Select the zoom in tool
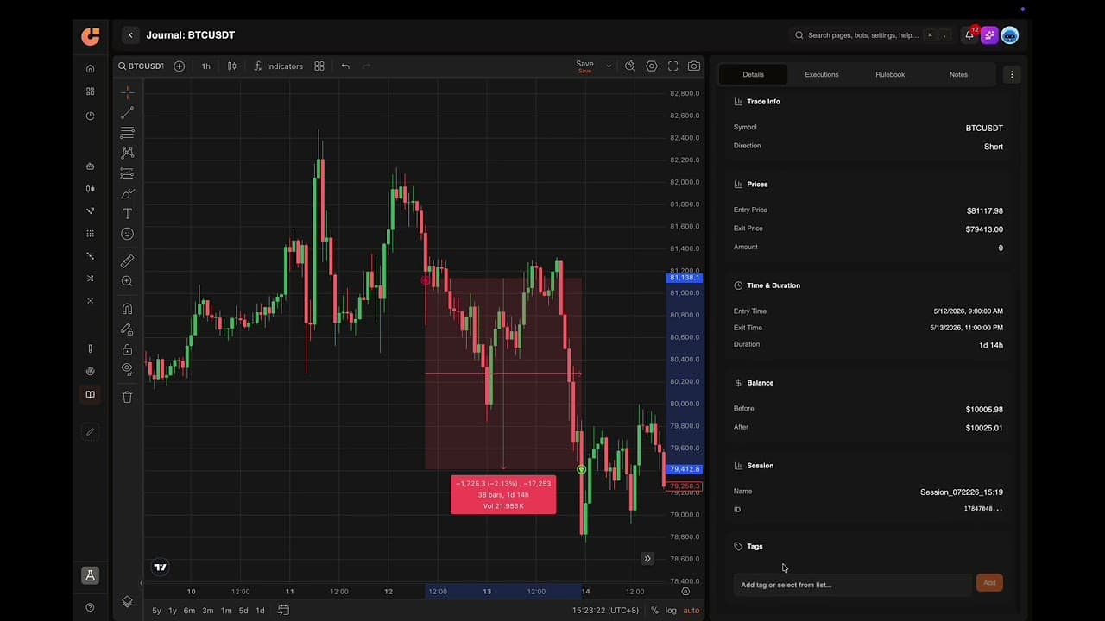The width and height of the screenshot is (1105, 621). point(127,281)
